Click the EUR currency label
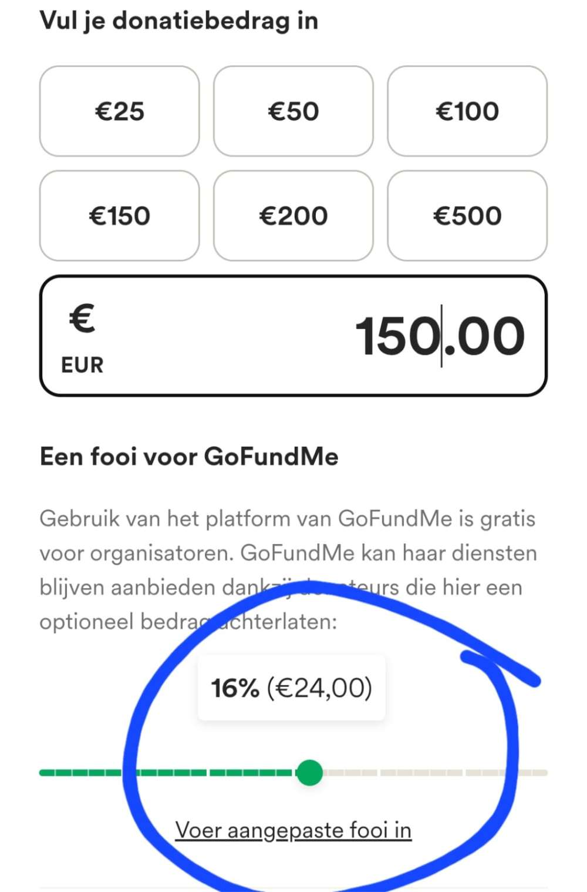 pos(82,364)
